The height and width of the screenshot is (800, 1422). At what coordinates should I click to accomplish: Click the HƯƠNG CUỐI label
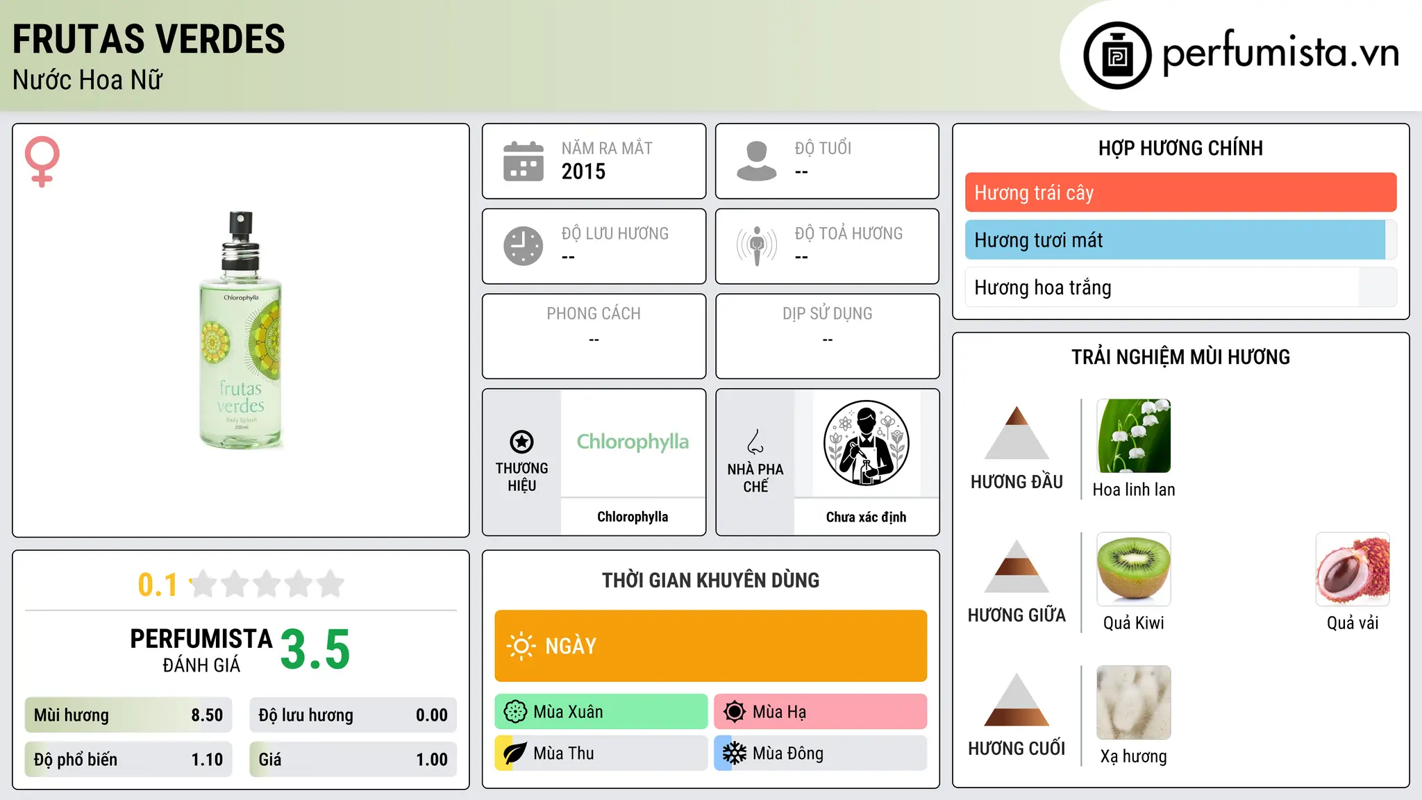1017,749
